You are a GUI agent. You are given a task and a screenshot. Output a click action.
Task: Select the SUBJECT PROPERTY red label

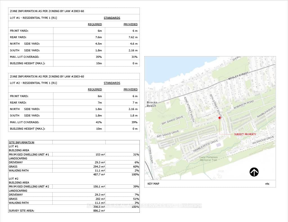coord(245,134)
